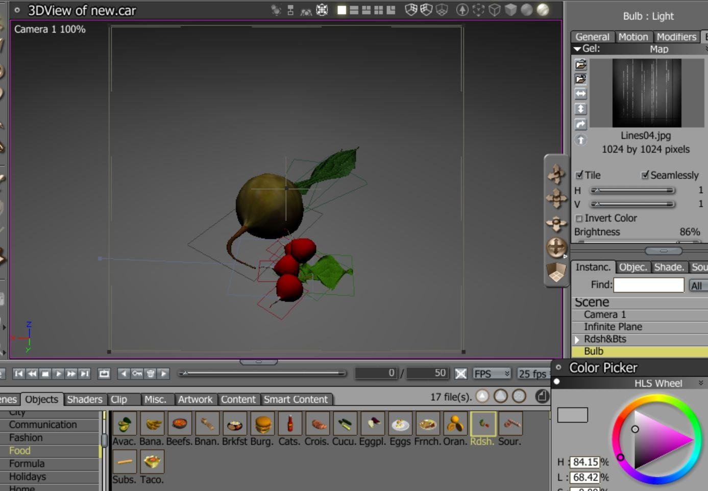Click the V tiling slider
This screenshot has height=491, width=708.
(x=632, y=204)
